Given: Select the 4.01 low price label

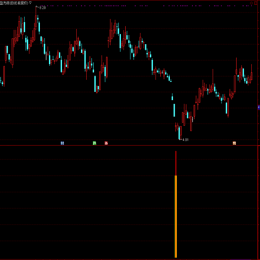Looking at the screenshot, I should (x=185, y=140).
